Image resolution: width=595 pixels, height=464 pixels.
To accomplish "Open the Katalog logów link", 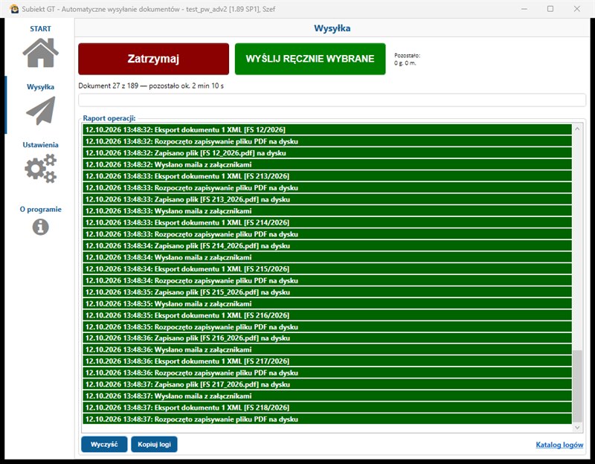I will tap(559, 445).
